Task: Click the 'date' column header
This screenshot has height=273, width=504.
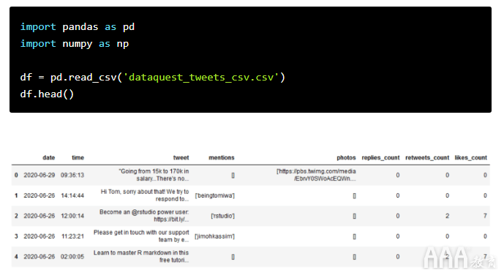Action: point(48,157)
